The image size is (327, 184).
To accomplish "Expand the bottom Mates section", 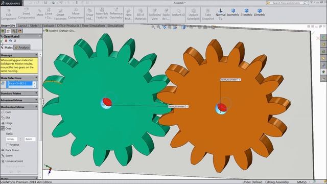I will pyautogui.click(x=36, y=178).
